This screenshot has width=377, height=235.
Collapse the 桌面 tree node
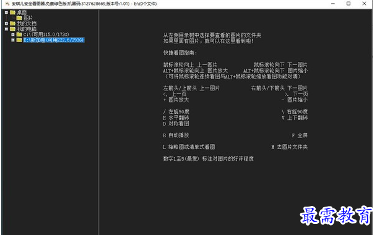[6, 12]
